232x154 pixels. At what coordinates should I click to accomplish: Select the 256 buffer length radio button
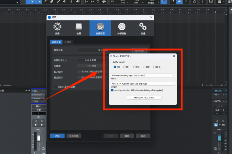115,67
